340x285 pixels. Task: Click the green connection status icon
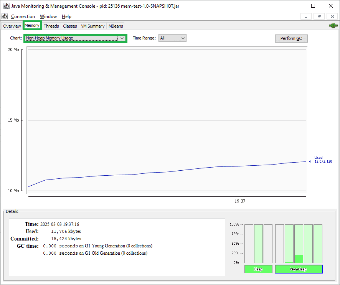[333, 26]
